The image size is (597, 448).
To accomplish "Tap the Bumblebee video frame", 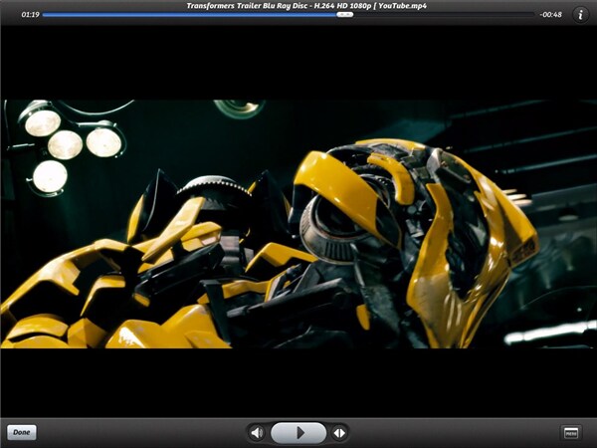I will (298, 224).
